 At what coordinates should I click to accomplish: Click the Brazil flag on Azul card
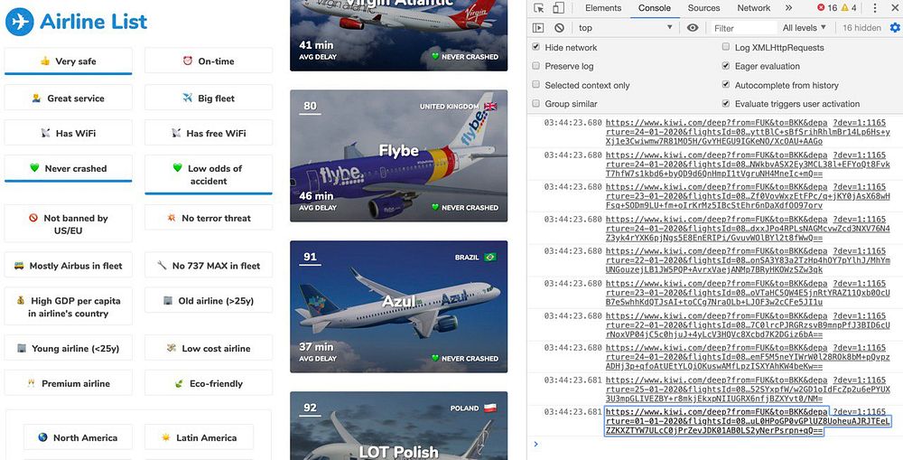(x=490, y=257)
